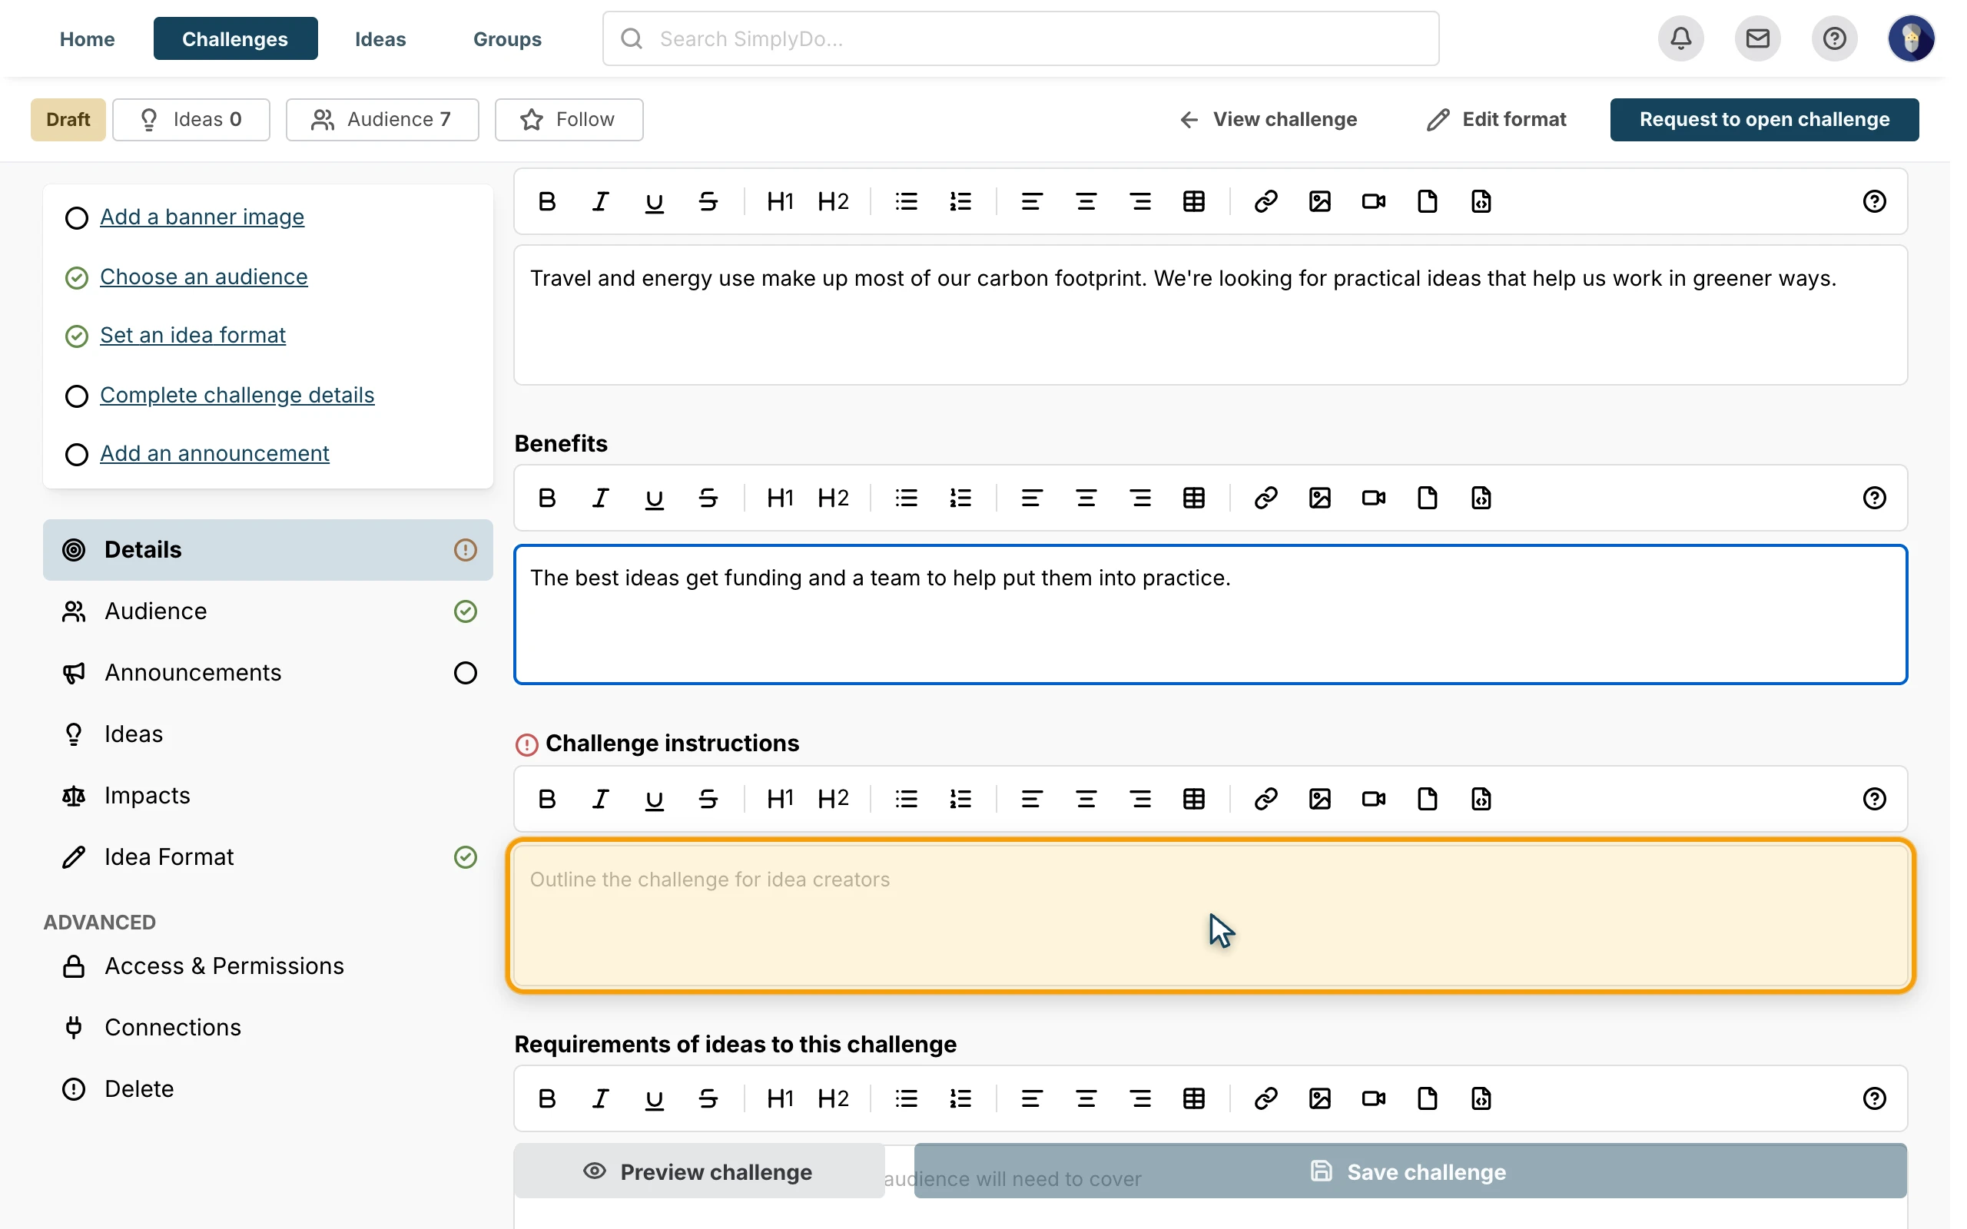
Task: Open the Complete challenge details link
Action: (x=237, y=395)
